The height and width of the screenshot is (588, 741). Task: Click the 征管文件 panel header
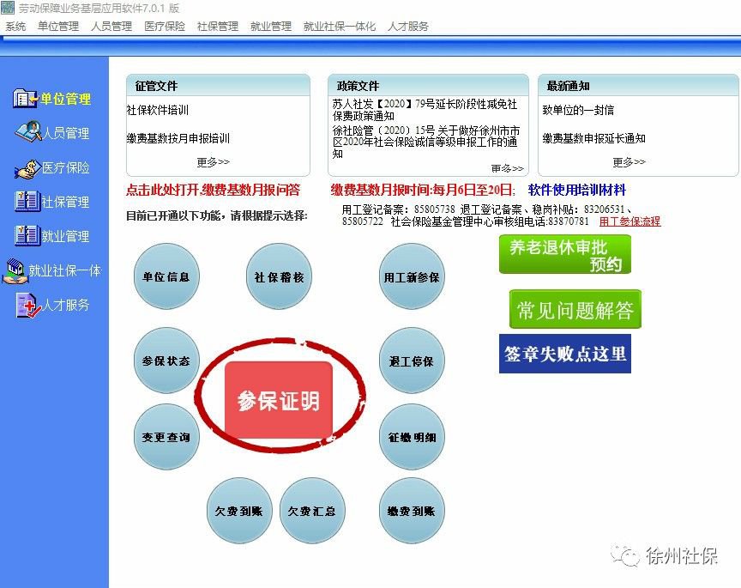(218, 86)
